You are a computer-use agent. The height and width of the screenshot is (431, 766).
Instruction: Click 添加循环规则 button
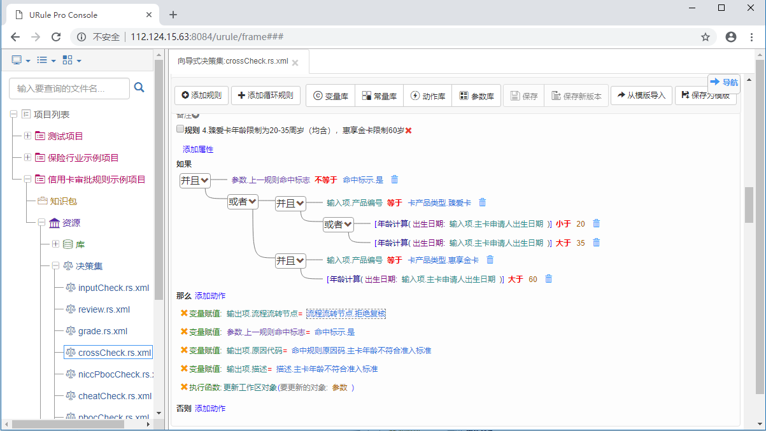point(266,95)
